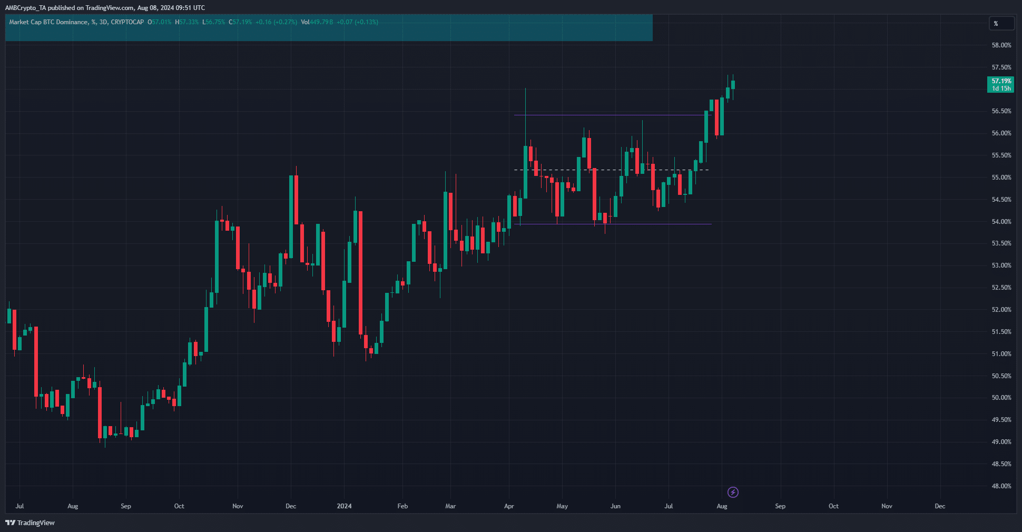Screen dimensions: 1022x532
Task: Click the 49.50% price axis label
Action: [1001, 420]
